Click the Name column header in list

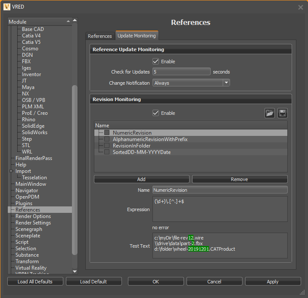point(191,126)
